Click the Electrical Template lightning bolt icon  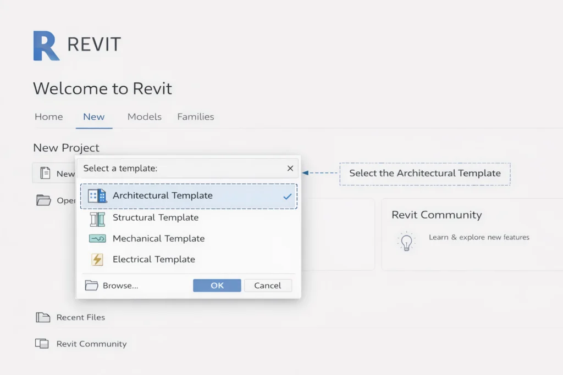click(97, 259)
